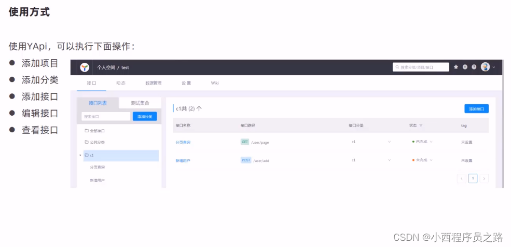Open the 已完成 status dropdown

(x=422, y=142)
